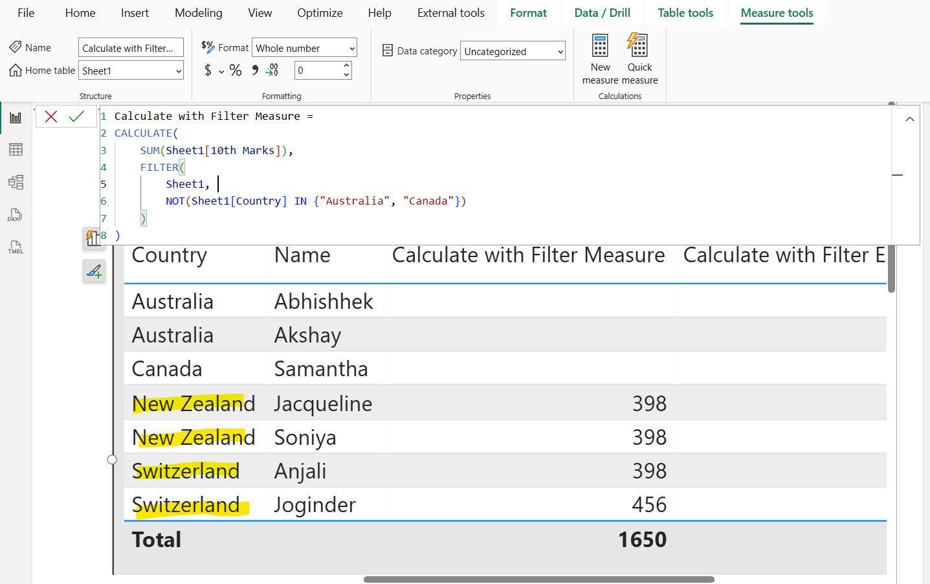Commit the DAX formula with the checkmark
Image resolution: width=930 pixels, height=584 pixels.
[77, 117]
